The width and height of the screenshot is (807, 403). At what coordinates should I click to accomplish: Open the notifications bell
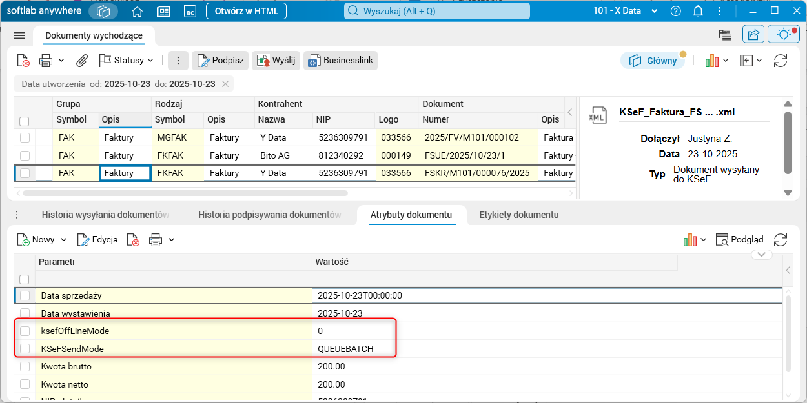(698, 11)
